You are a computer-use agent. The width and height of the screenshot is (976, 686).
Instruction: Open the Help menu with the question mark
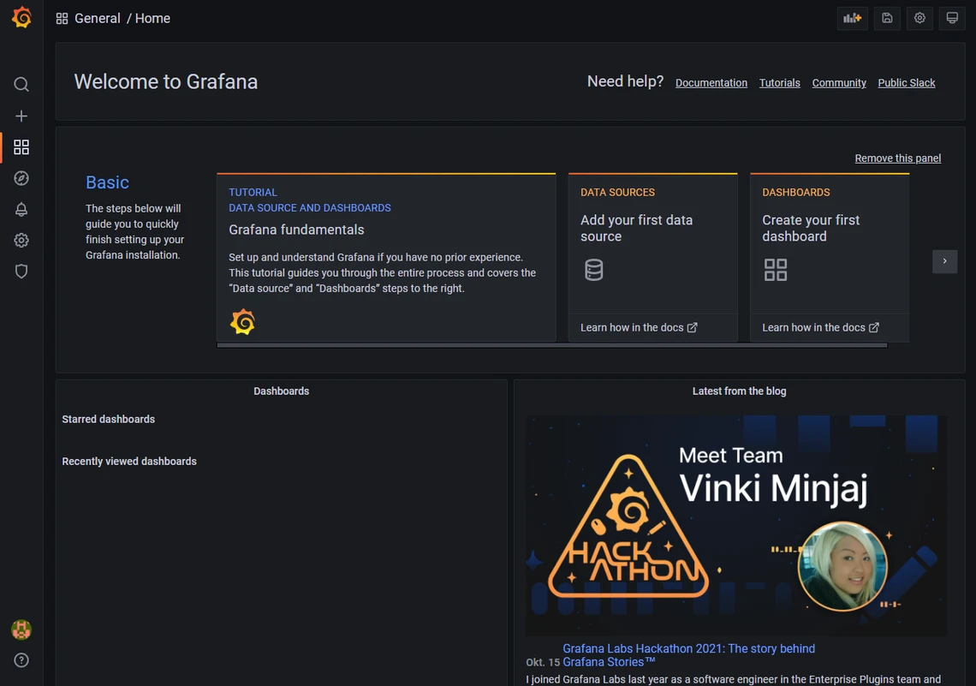point(21,659)
